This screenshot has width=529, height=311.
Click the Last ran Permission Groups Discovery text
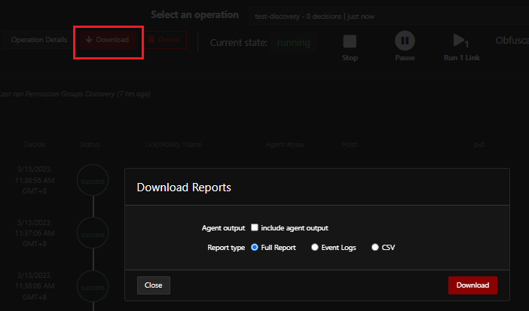[x=75, y=94]
